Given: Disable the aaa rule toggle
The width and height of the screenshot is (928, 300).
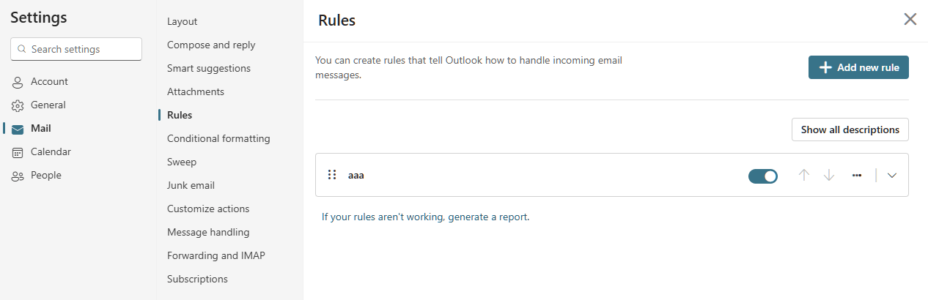Looking at the screenshot, I should pyautogui.click(x=762, y=176).
